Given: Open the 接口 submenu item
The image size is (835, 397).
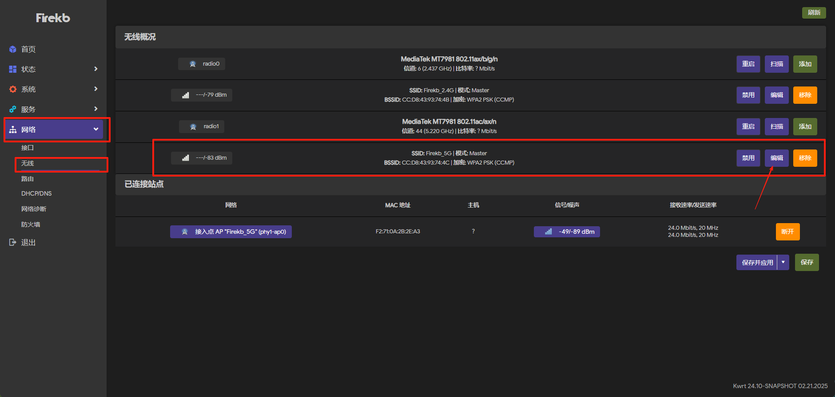Looking at the screenshot, I should 28,148.
